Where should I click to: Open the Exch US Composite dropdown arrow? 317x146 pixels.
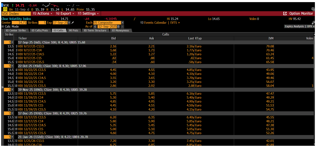tap(123, 23)
